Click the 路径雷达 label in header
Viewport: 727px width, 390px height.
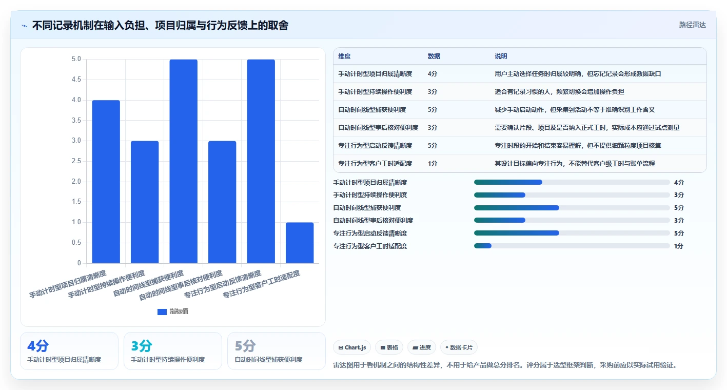[x=692, y=25]
